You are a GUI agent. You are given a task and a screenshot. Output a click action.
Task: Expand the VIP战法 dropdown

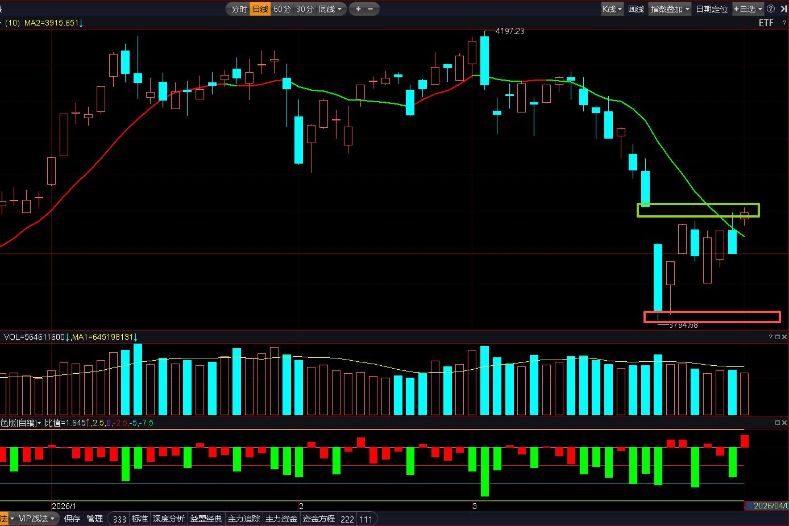pos(37,519)
